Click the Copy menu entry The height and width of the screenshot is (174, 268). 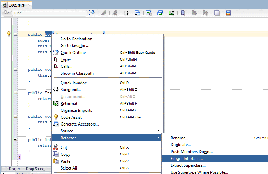tap(107, 154)
